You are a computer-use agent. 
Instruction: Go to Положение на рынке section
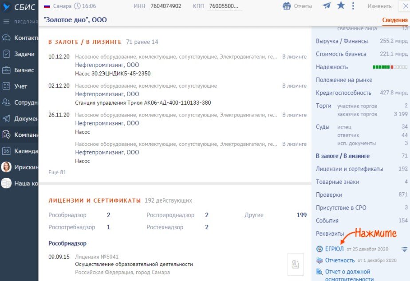pos(344,80)
